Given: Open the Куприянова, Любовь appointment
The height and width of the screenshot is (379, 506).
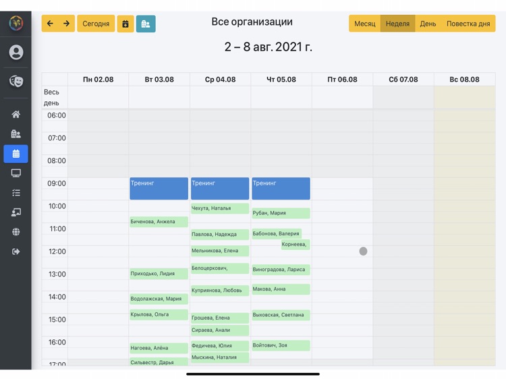Looking at the screenshot, I should (x=220, y=290).
